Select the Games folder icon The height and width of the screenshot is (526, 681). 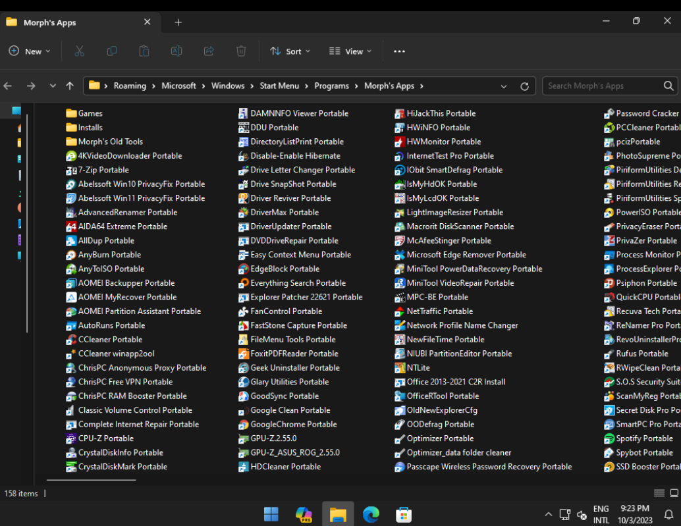coord(71,113)
